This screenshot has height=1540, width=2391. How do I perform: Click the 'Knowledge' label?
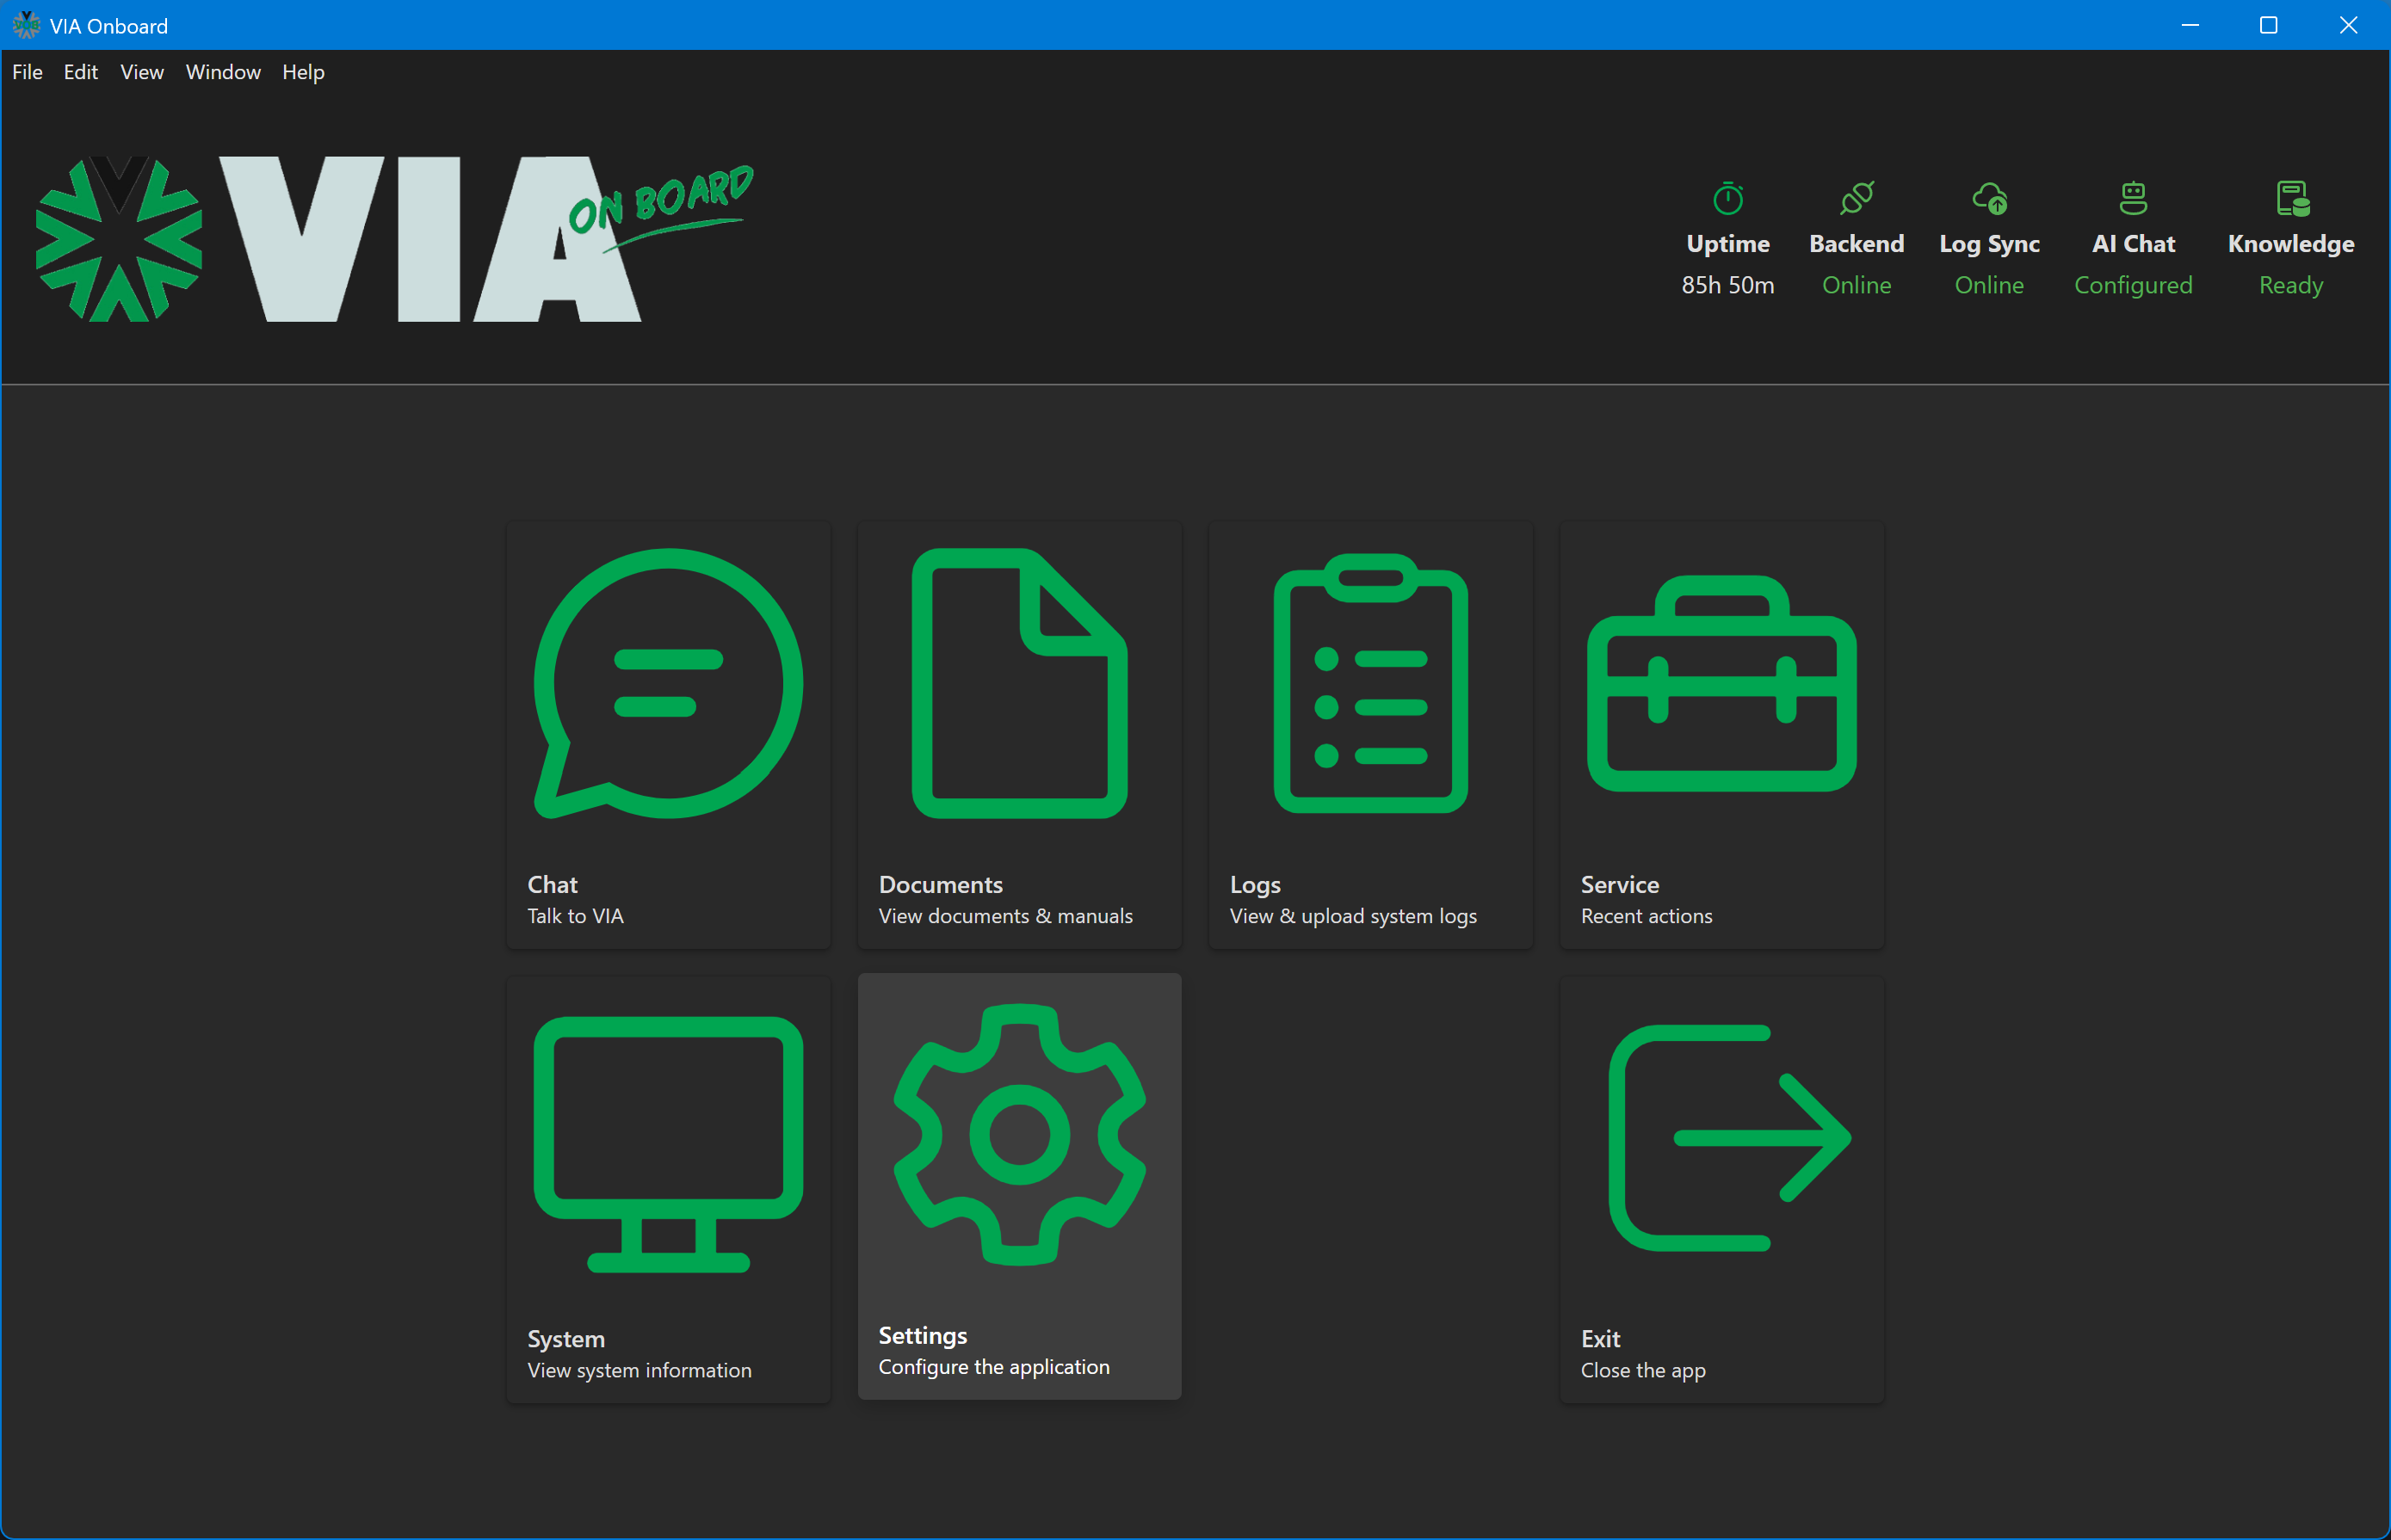[x=2291, y=244]
